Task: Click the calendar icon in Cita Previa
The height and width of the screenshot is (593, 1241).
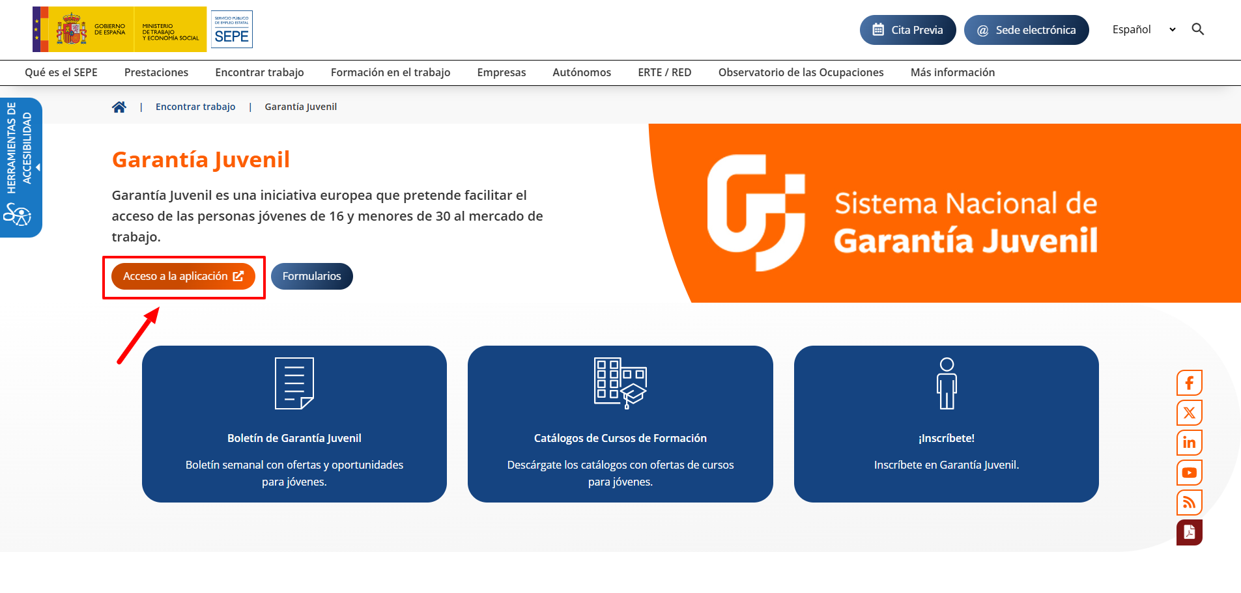Action: 878,30
